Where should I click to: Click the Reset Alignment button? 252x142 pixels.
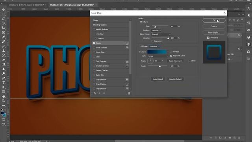pyautogui.click(x=175, y=61)
